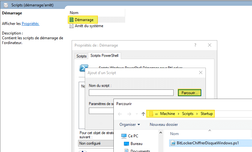Go back using the Parcourir back arrow

120,114
